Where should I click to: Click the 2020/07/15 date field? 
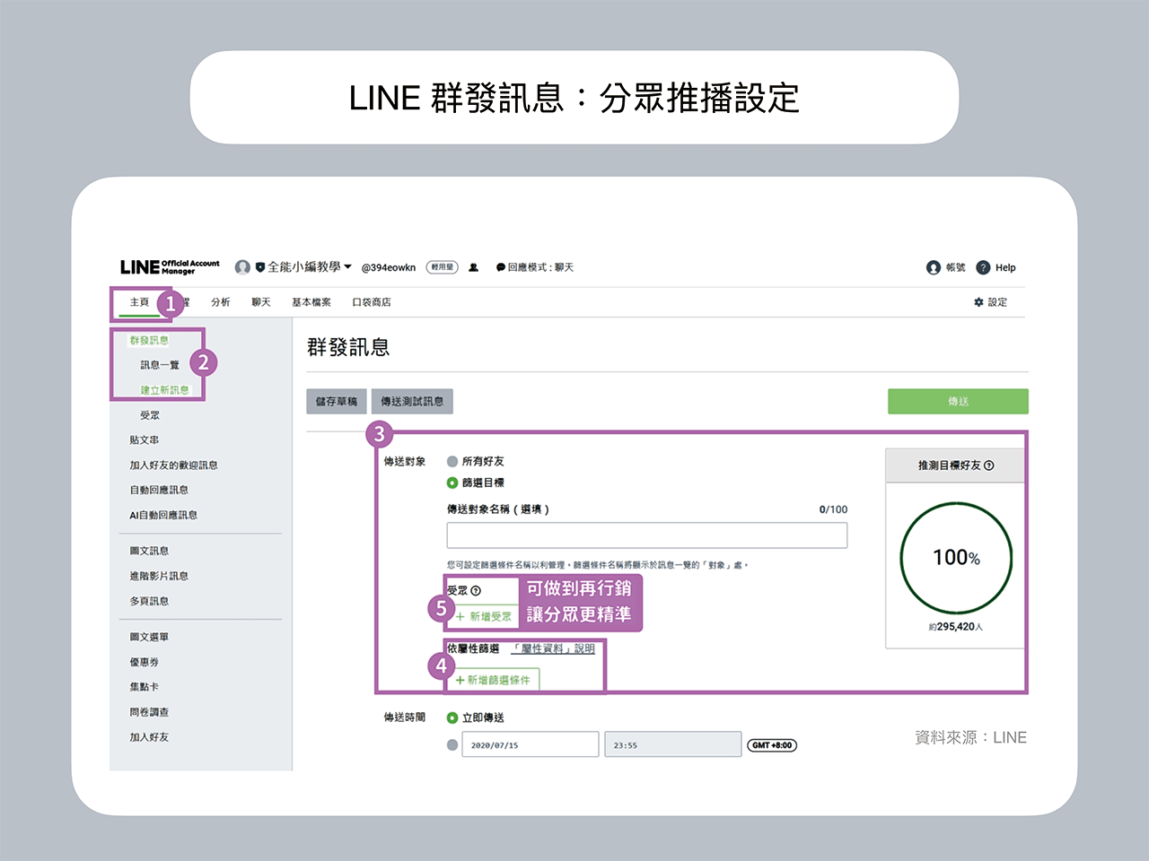tap(530, 744)
